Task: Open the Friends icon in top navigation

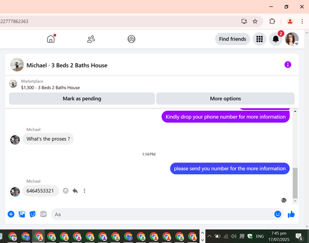Action: pyautogui.click(x=91, y=39)
